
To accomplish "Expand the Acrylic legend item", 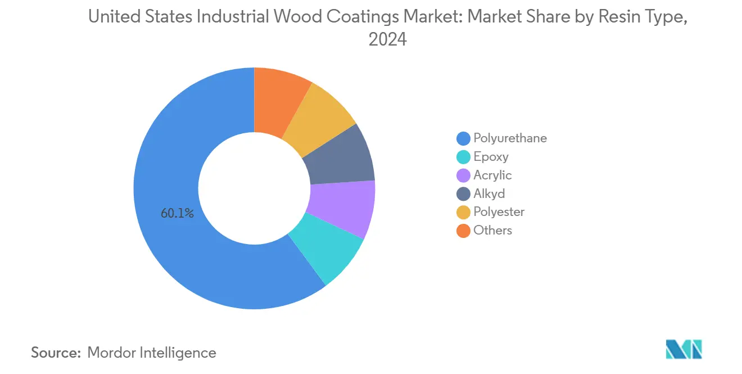I will coord(493,175).
